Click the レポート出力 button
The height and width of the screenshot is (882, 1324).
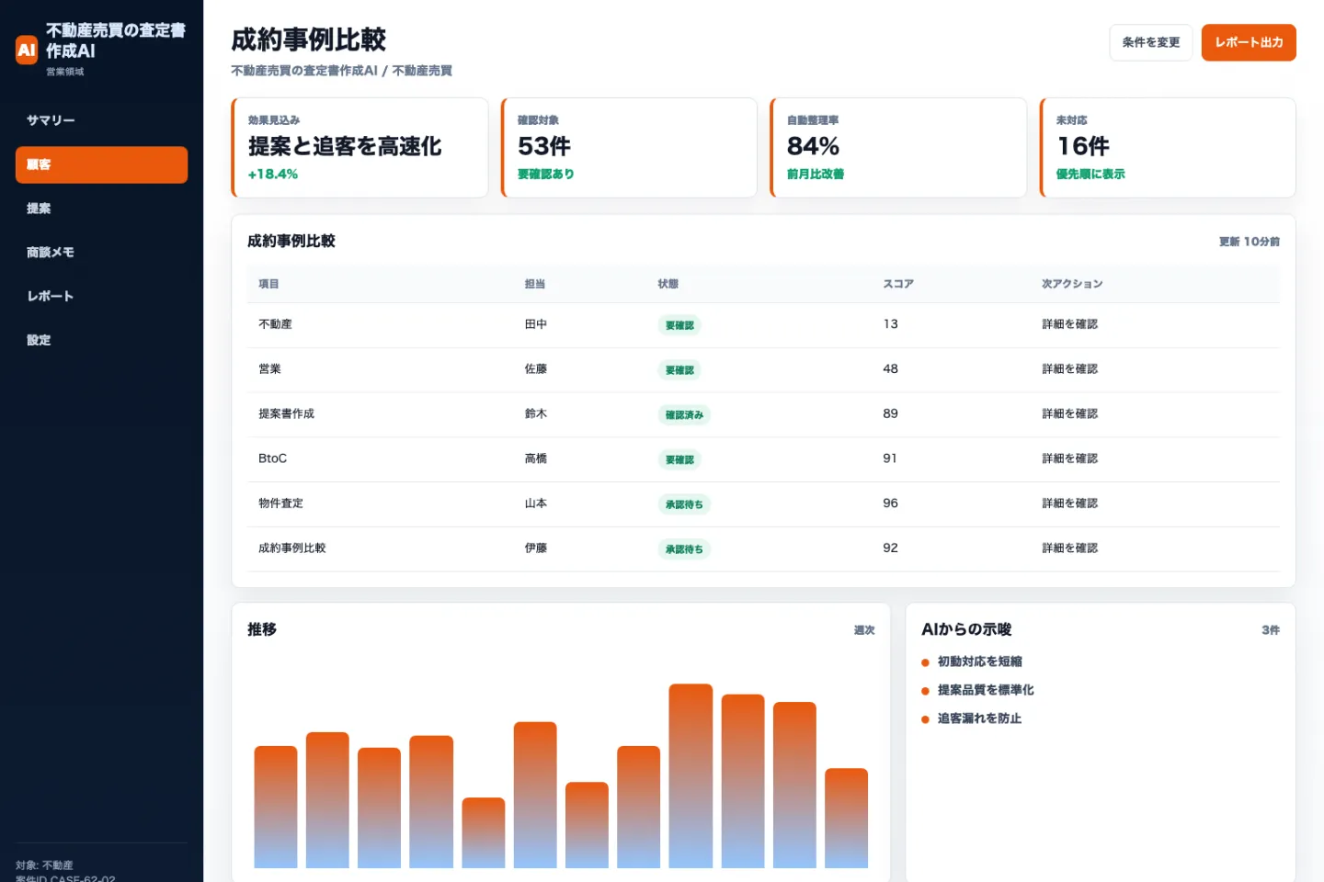pyautogui.click(x=1248, y=42)
